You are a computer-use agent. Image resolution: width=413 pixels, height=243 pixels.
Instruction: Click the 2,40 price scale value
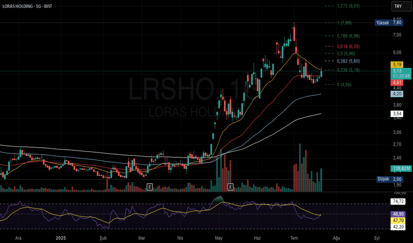click(397, 158)
